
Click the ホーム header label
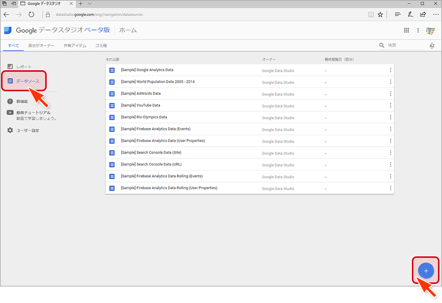pyautogui.click(x=128, y=31)
